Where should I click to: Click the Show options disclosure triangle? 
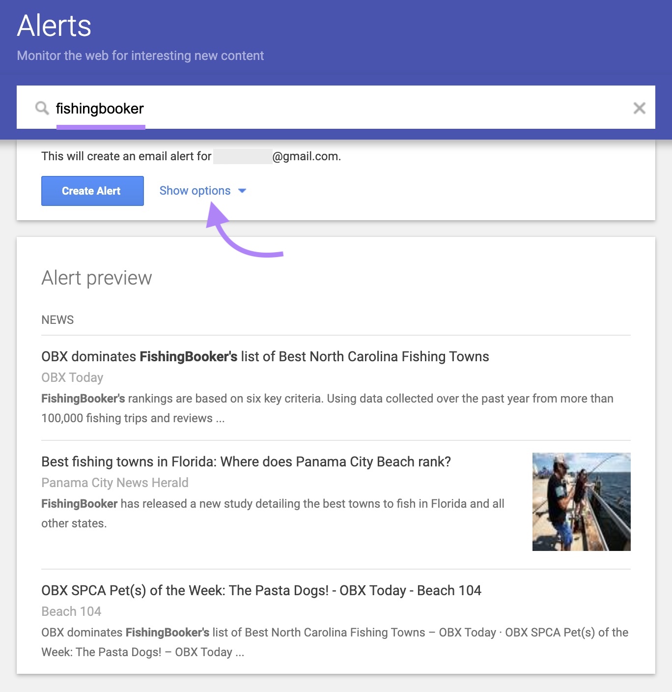[243, 191]
